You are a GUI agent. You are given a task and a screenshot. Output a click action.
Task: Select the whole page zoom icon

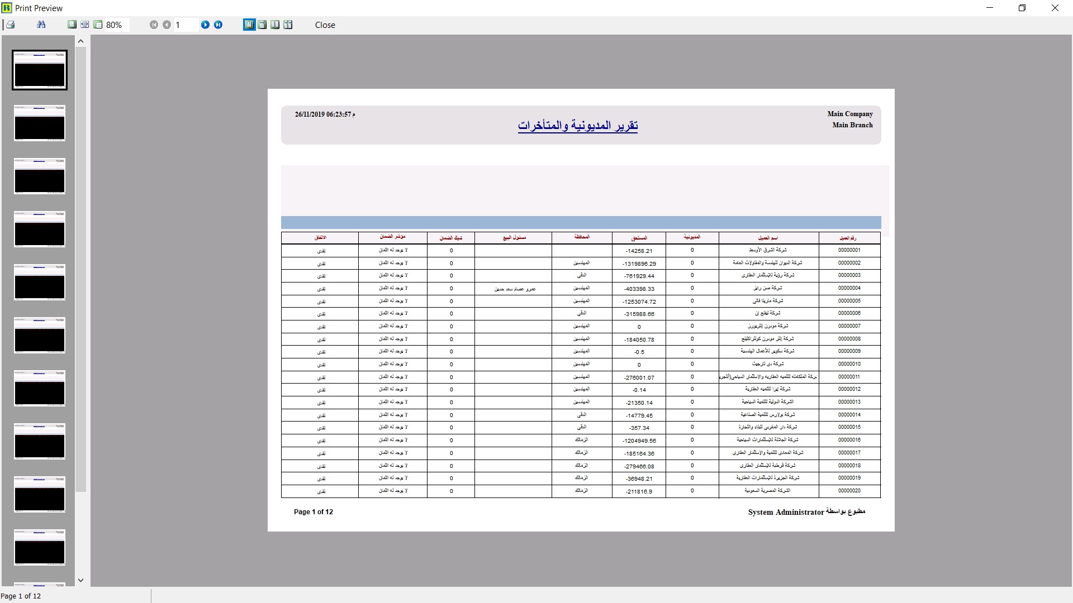coord(72,25)
